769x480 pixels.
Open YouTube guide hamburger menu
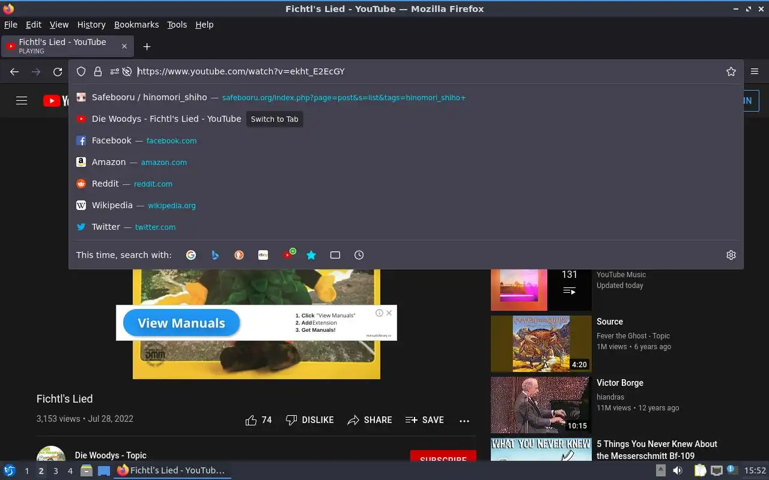pyautogui.click(x=22, y=101)
